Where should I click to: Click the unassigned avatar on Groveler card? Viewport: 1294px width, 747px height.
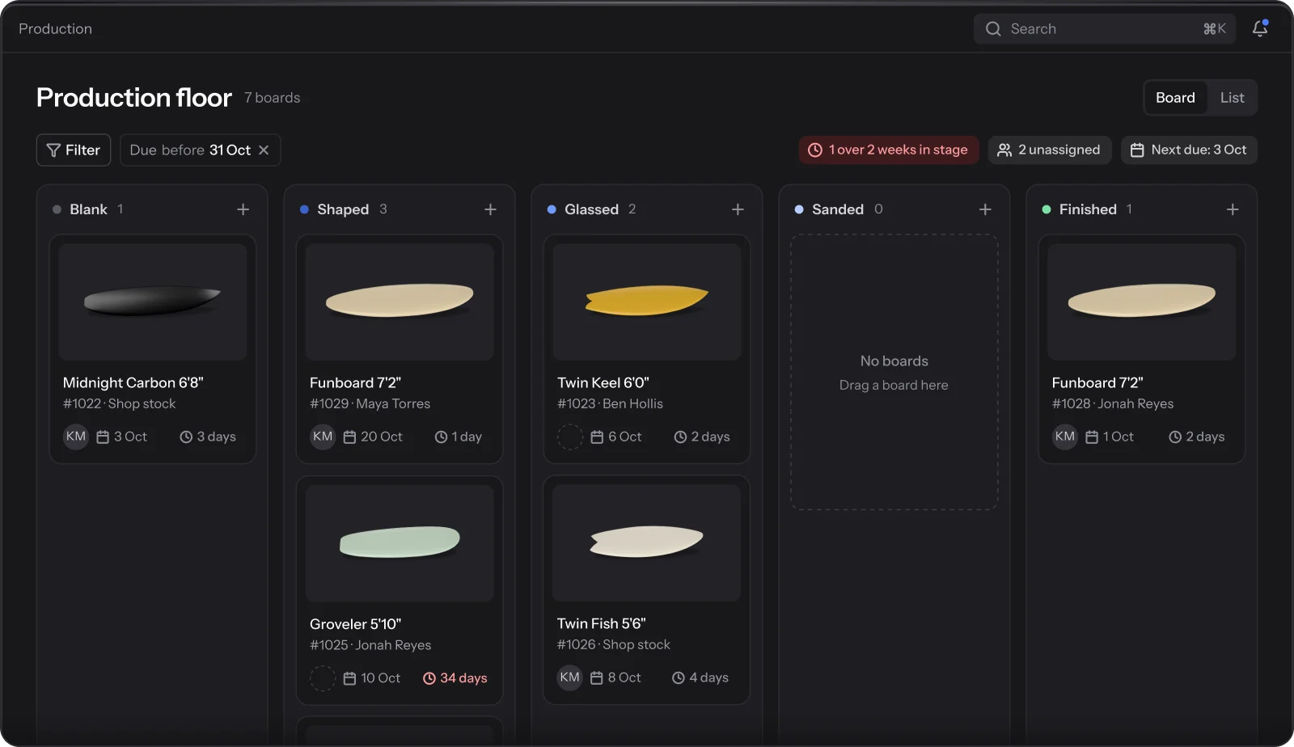tap(323, 678)
